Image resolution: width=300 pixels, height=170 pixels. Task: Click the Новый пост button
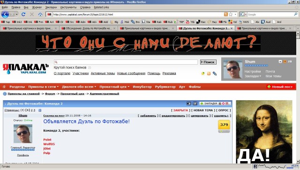[280, 87]
